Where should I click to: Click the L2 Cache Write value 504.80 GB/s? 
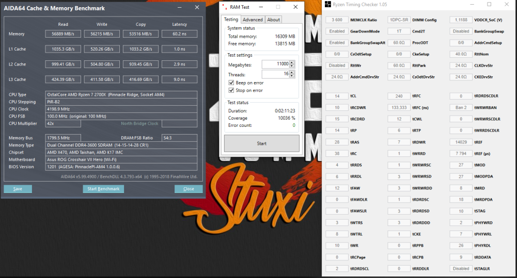(x=102, y=64)
